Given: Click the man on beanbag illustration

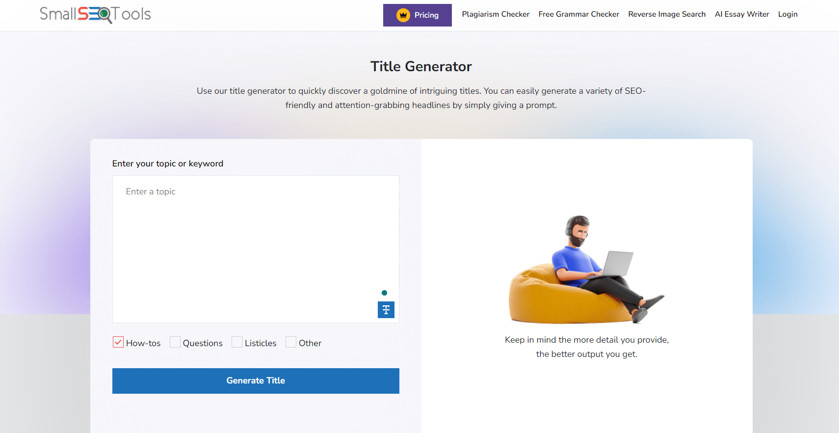Looking at the screenshot, I should [x=586, y=270].
